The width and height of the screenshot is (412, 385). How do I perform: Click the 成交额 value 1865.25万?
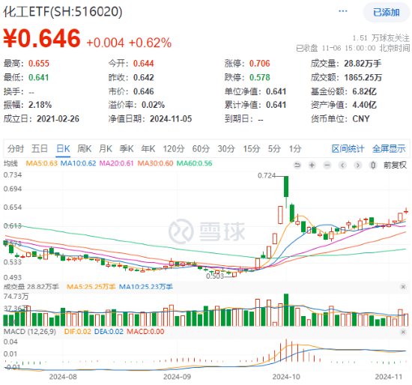363,78
